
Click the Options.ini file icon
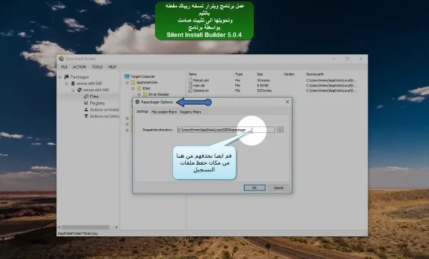point(190,91)
